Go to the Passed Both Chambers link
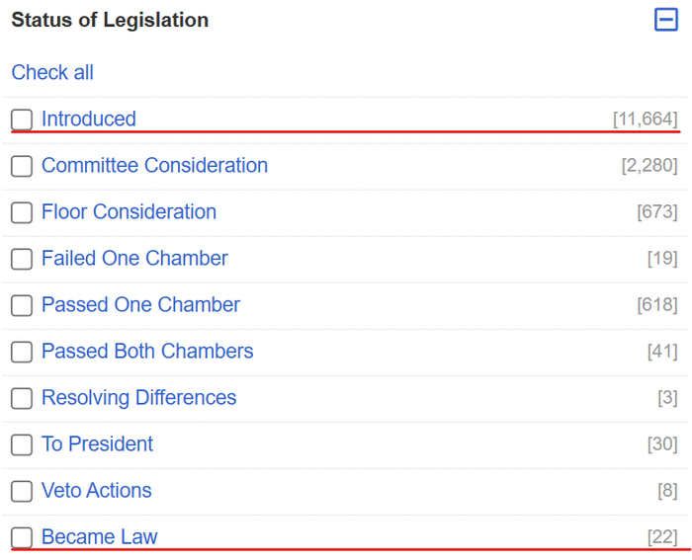692x560 pixels. click(x=147, y=351)
